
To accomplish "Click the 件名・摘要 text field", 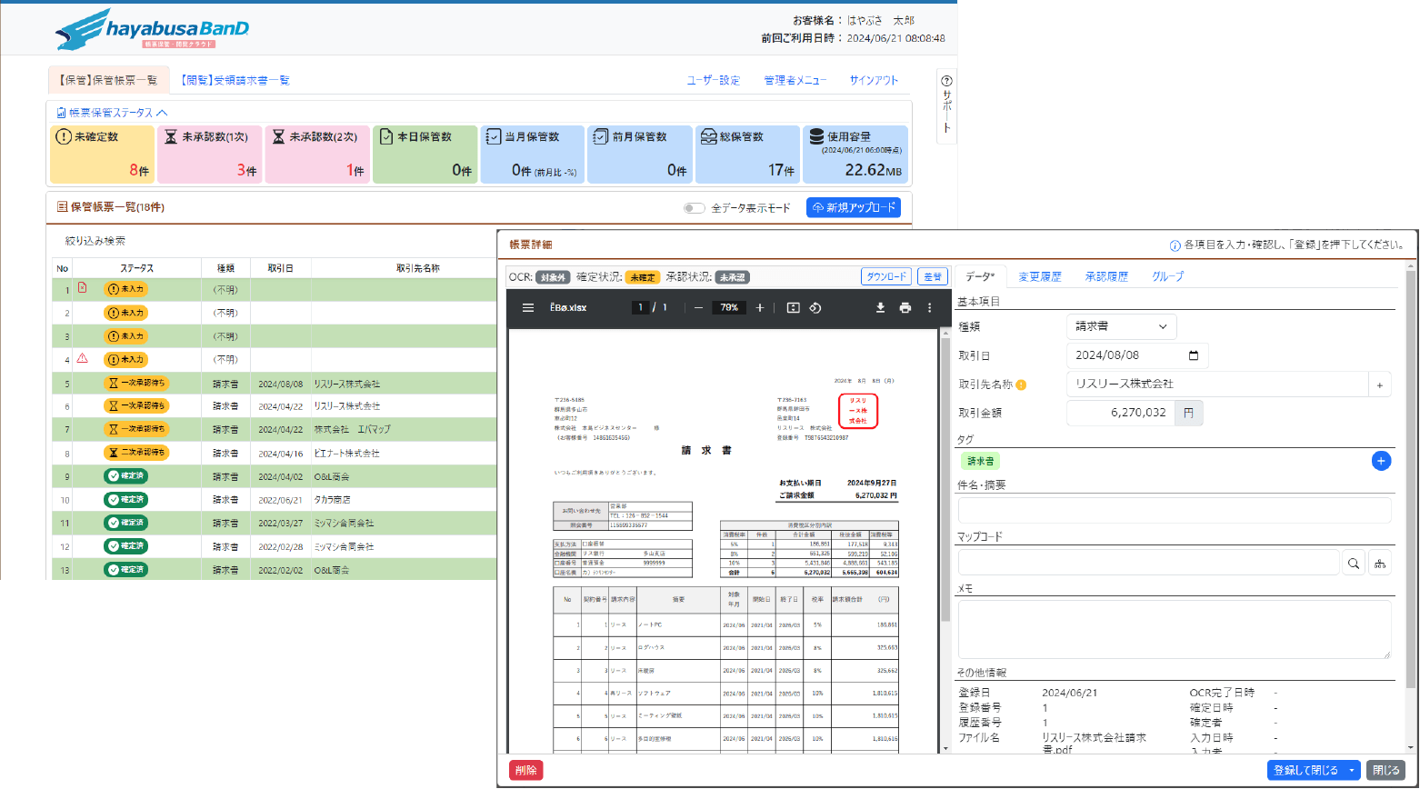I will coord(1174,510).
